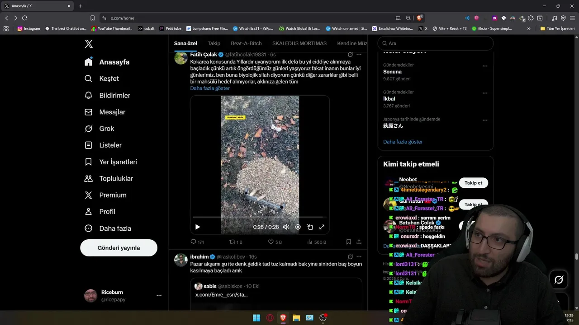Screen dimensions: 579x325
Task: Open Premium in the sidebar
Action: click(105, 195)
